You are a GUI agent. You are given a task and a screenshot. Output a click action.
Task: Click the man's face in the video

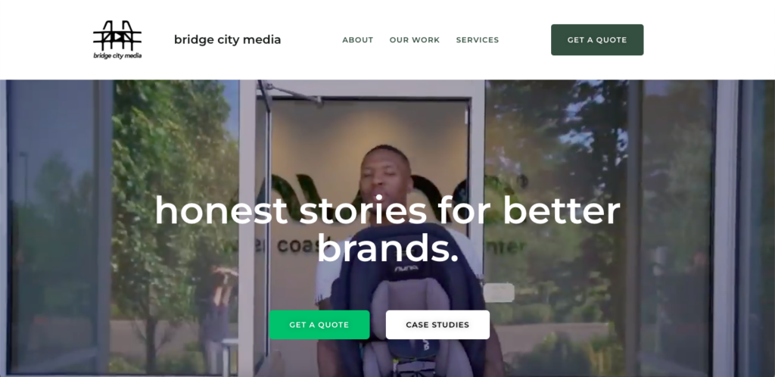click(x=384, y=174)
